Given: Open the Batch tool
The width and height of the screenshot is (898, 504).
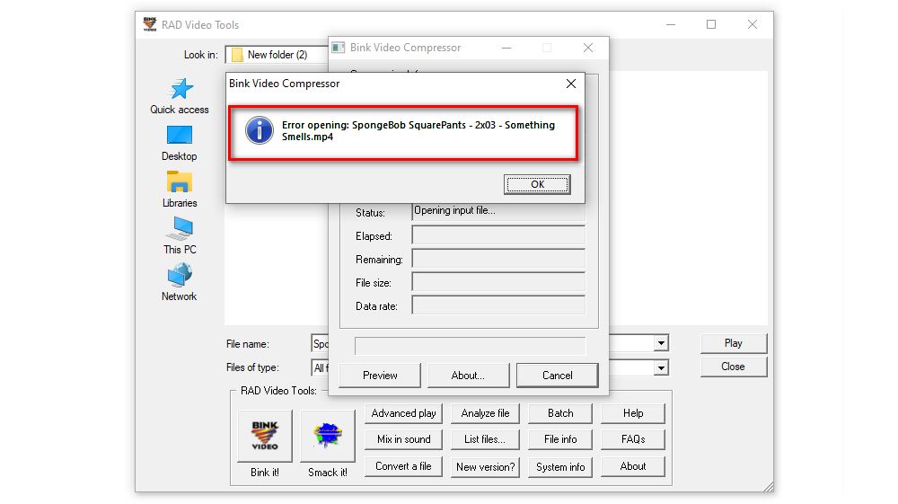Looking at the screenshot, I should pyautogui.click(x=560, y=413).
